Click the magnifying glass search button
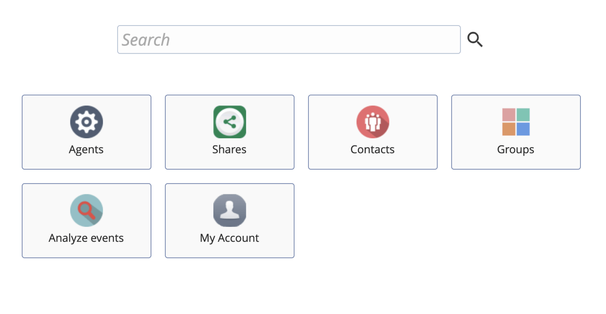Image resolution: width=606 pixels, height=314 pixels. [475, 39]
